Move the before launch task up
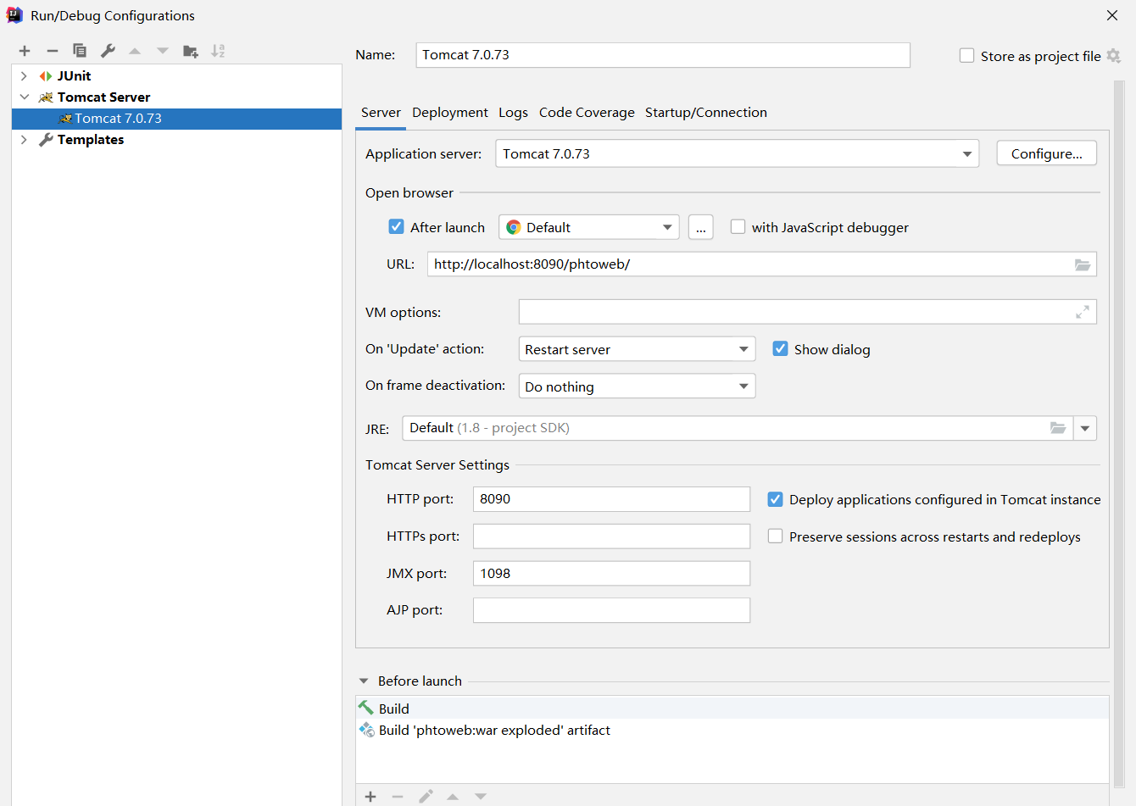Screen dimensions: 1136x806 pos(453,796)
